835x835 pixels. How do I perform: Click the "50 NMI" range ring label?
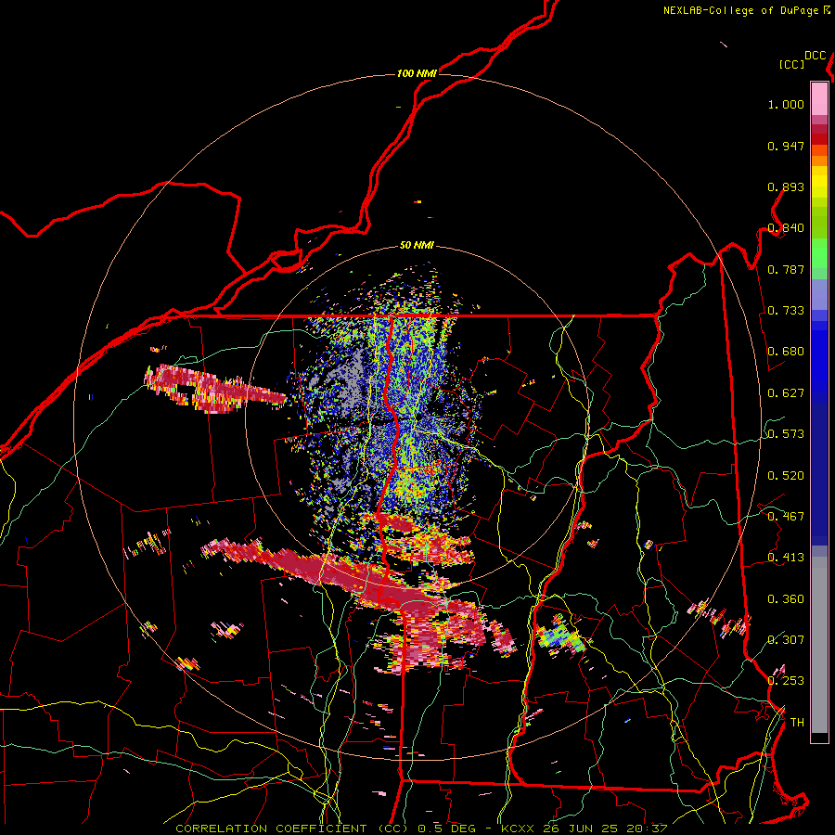coord(417,246)
